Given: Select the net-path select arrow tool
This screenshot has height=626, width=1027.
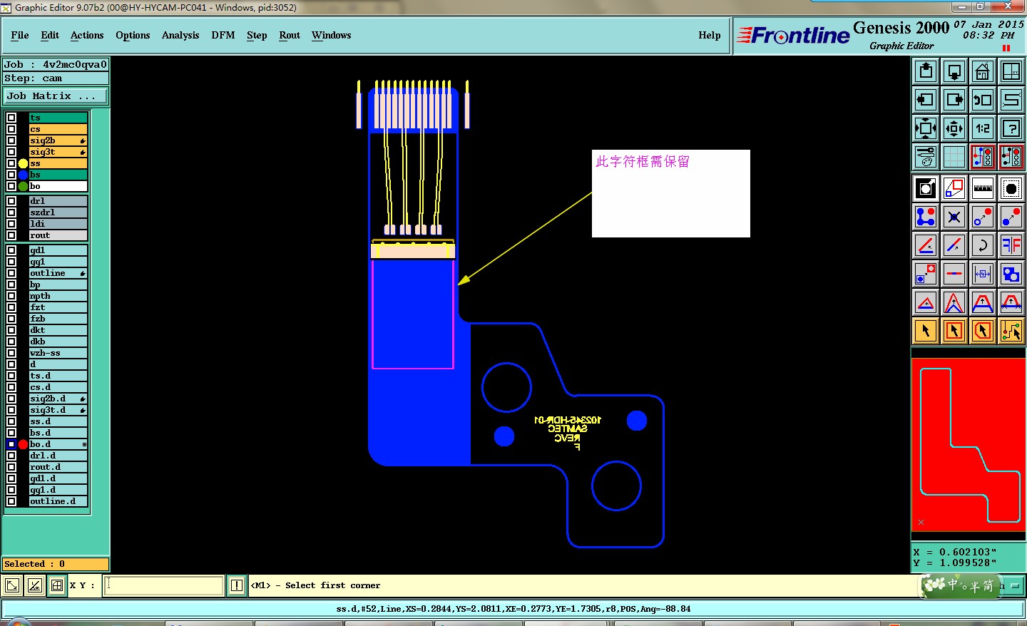Looking at the screenshot, I should (1011, 331).
